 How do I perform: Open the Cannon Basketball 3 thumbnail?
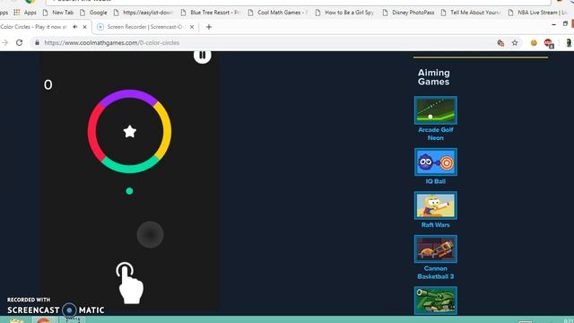coord(436,249)
